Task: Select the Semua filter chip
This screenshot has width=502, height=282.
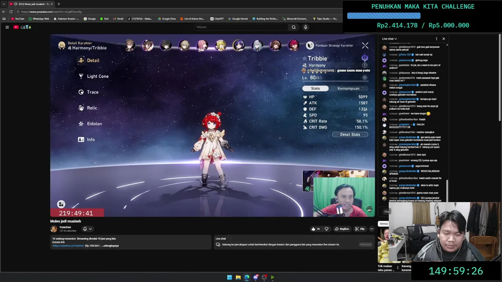Action: pos(384,224)
